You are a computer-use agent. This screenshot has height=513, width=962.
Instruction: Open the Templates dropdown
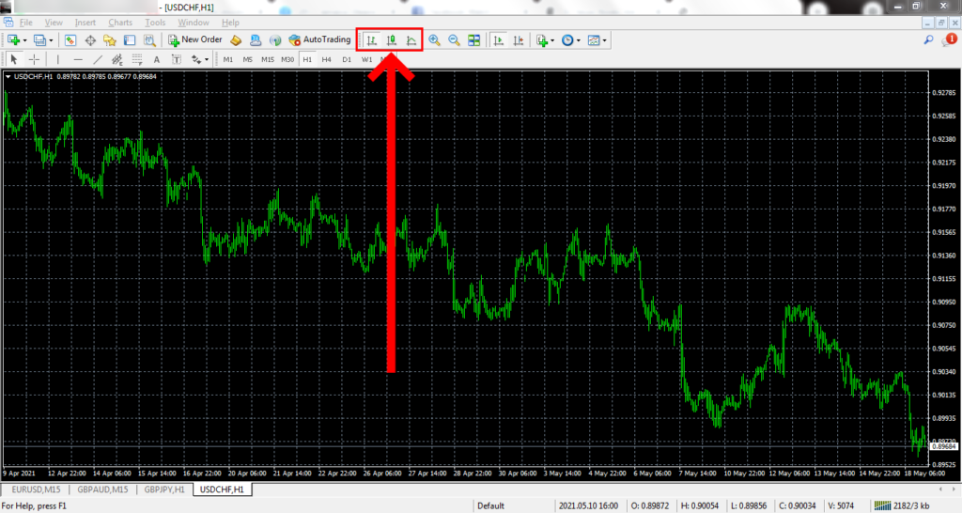[x=597, y=40]
